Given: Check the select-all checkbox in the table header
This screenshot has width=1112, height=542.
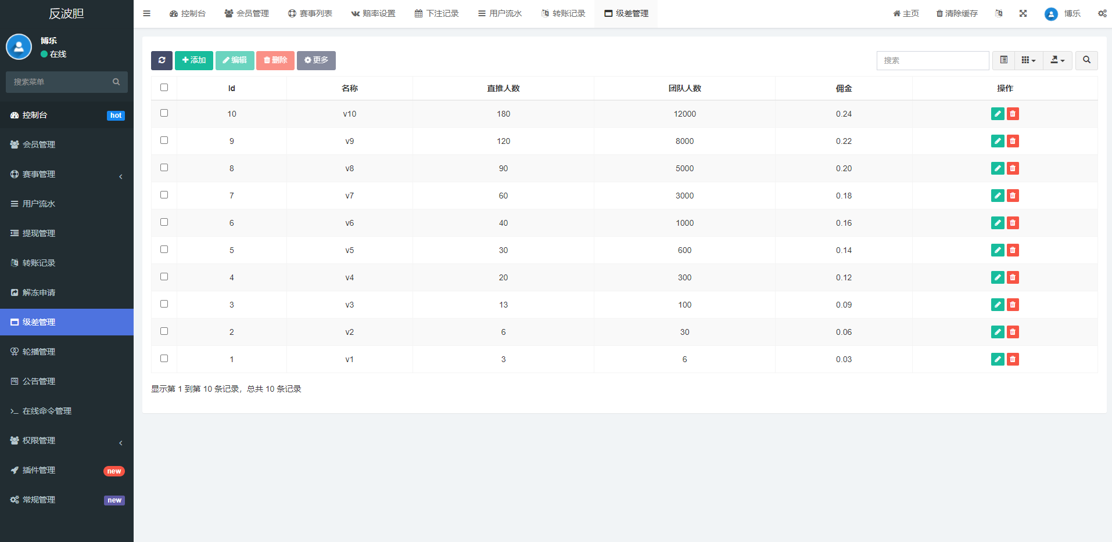Looking at the screenshot, I should [164, 87].
